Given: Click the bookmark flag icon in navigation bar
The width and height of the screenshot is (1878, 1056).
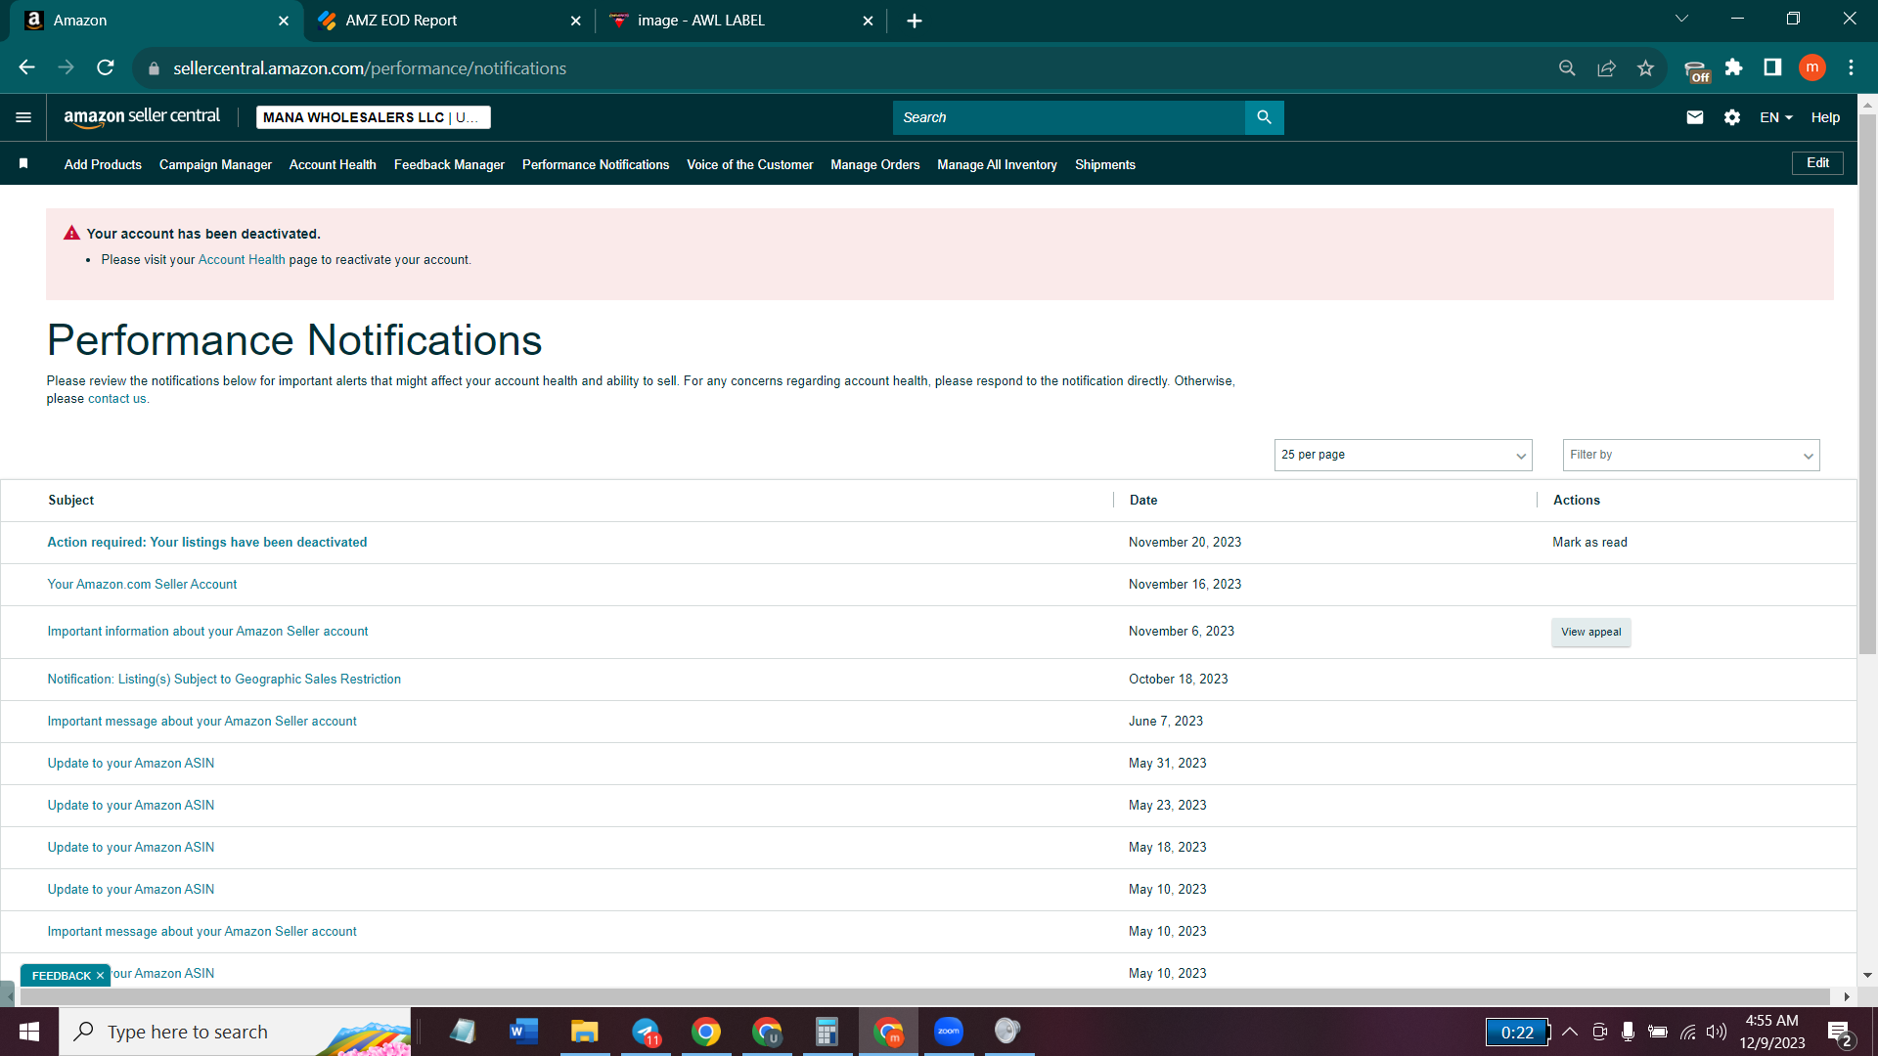Looking at the screenshot, I should tap(23, 164).
